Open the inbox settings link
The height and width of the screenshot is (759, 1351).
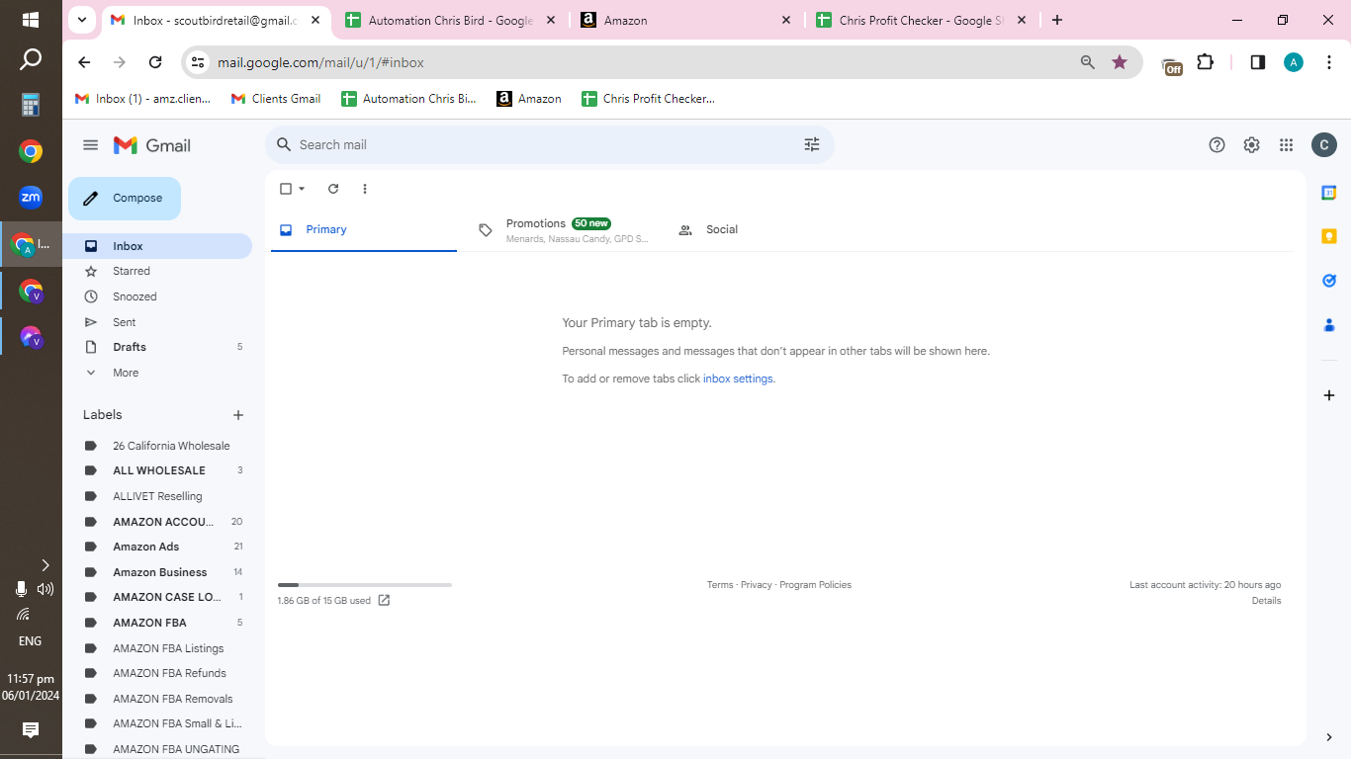[x=738, y=379]
